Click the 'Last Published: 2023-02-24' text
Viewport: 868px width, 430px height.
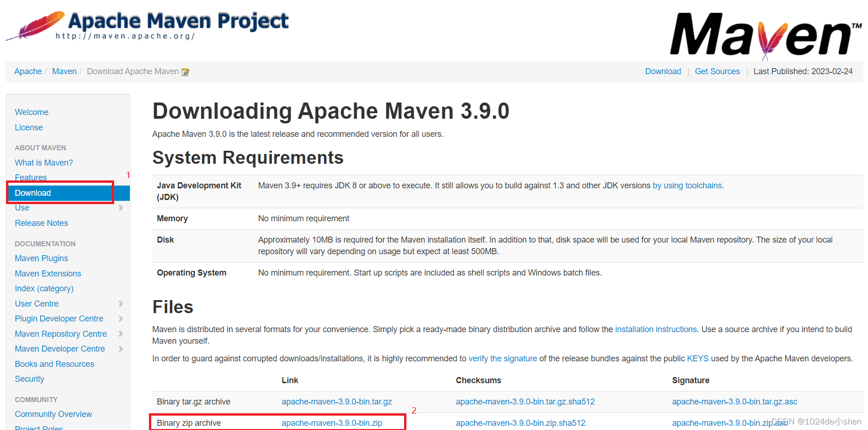click(803, 71)
